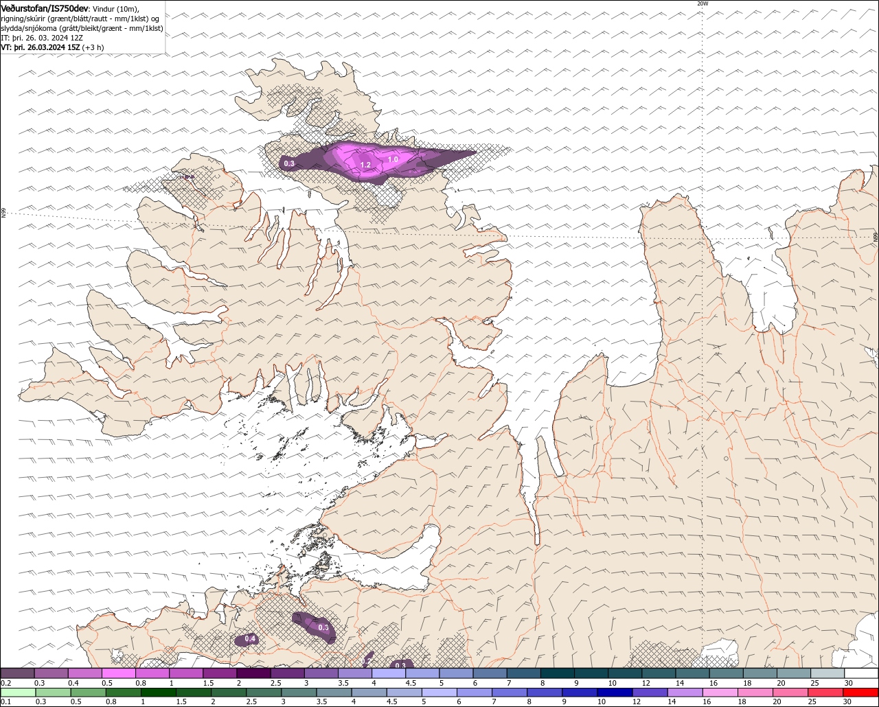The height and width of the screenshot is (707, 879).
Task: Click the 0.2 value label under snow scale
Action: coord(5,683)
